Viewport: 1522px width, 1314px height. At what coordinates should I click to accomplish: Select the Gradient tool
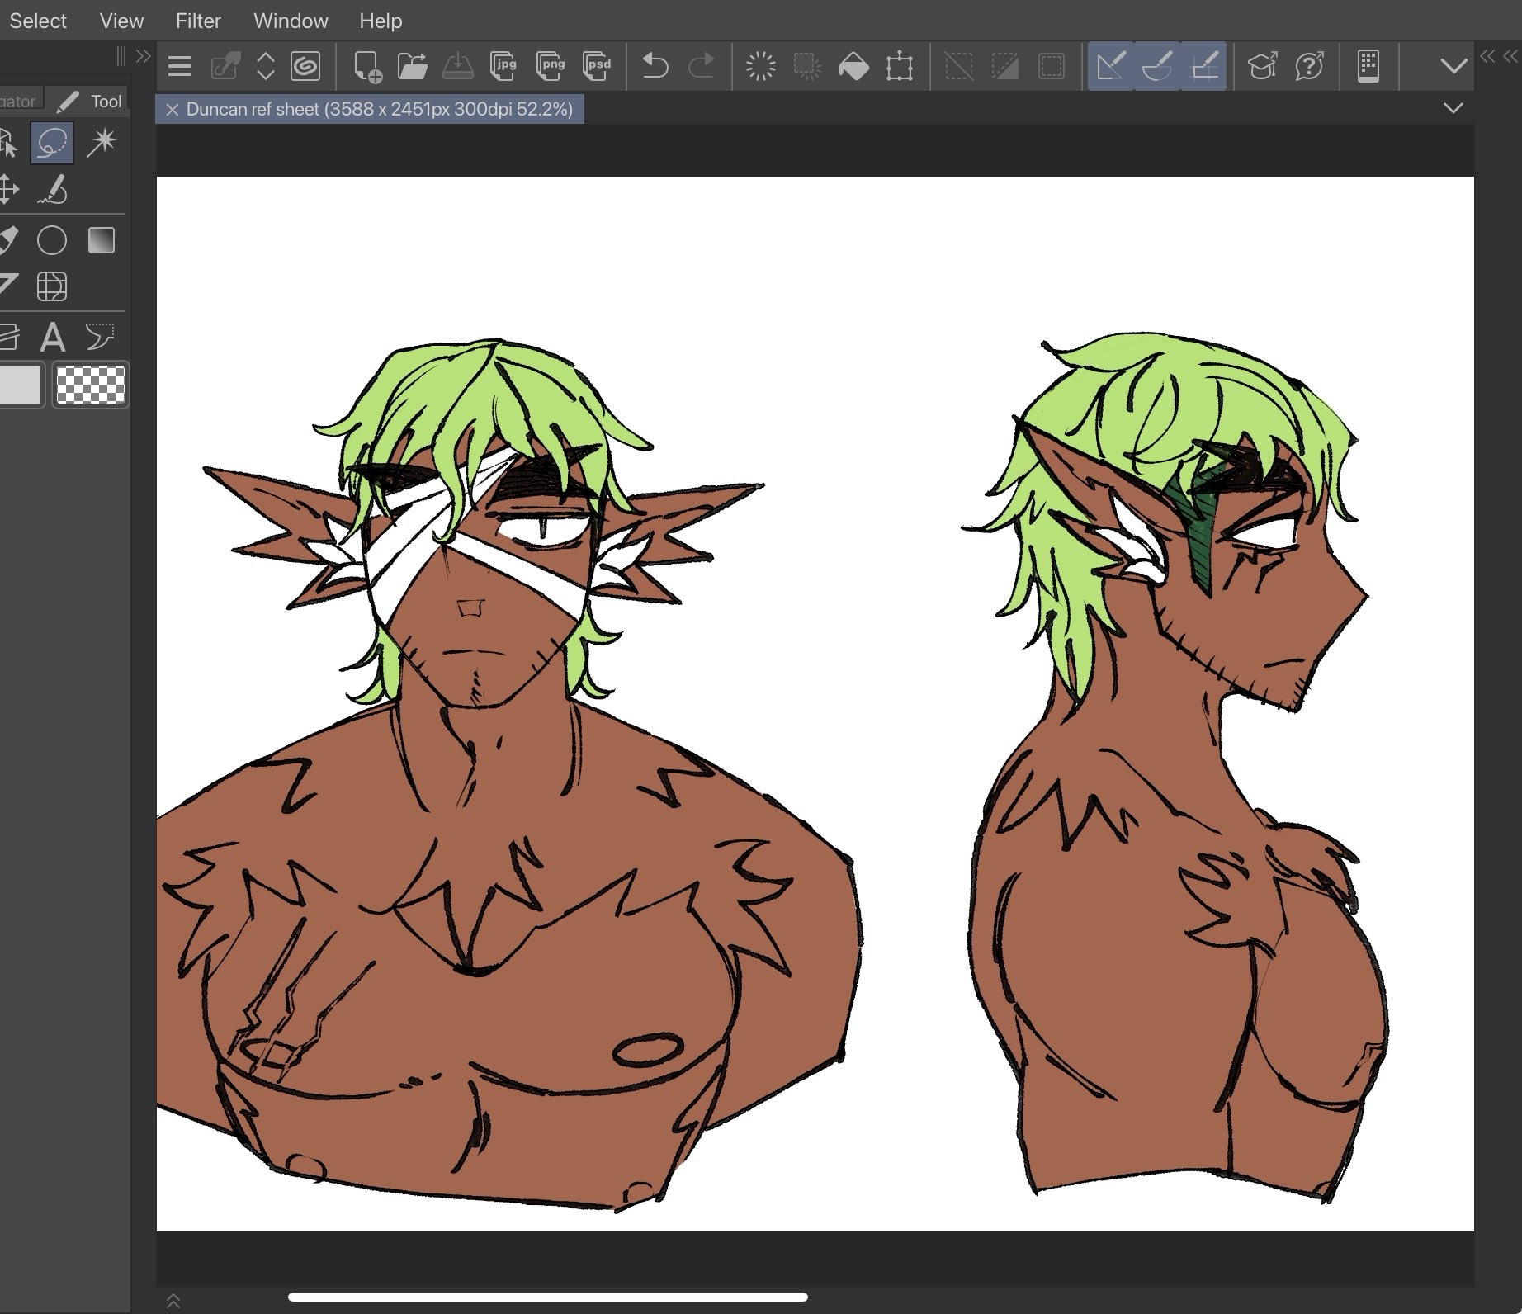click(x=102, y=240)
